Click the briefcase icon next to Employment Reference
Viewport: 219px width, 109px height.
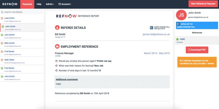[x=57, y=46]
